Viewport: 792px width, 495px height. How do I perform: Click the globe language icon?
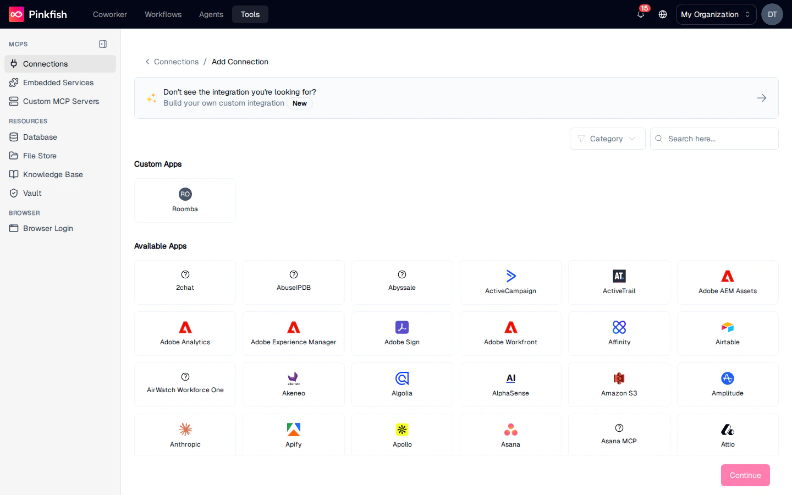click(x=662, y=14)
